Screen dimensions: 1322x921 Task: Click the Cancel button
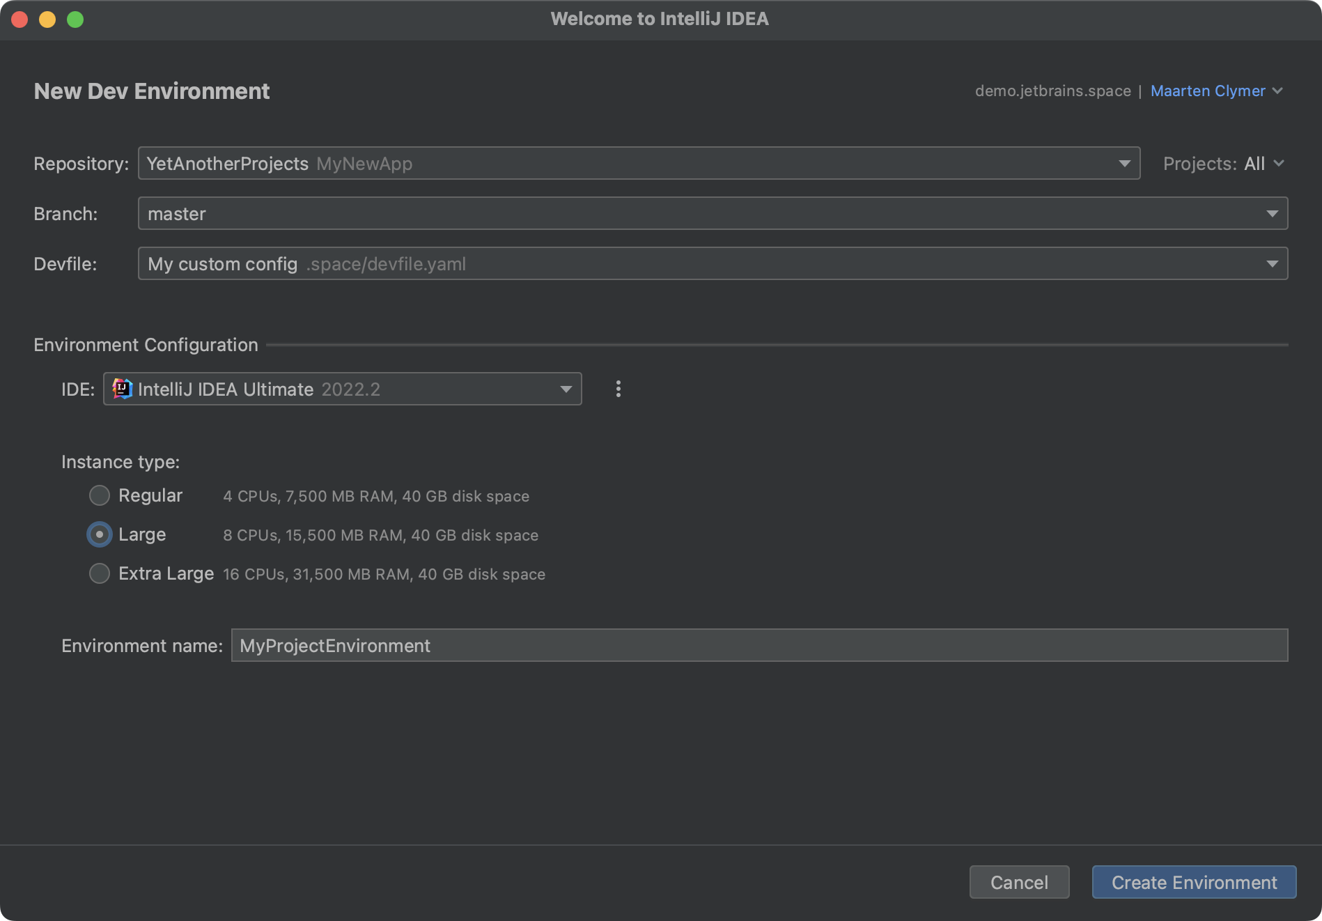1019,882
